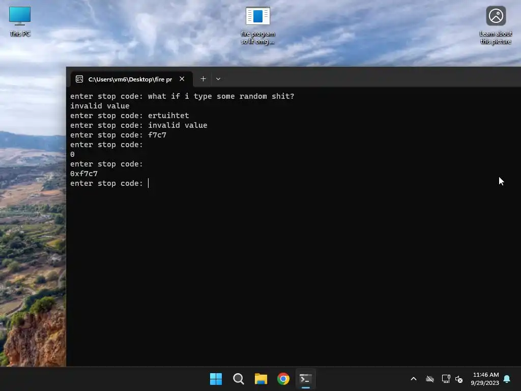This screenshot has width=521, height=391.
Task: Open the notifications bell icon
Action: pos(507,379)
